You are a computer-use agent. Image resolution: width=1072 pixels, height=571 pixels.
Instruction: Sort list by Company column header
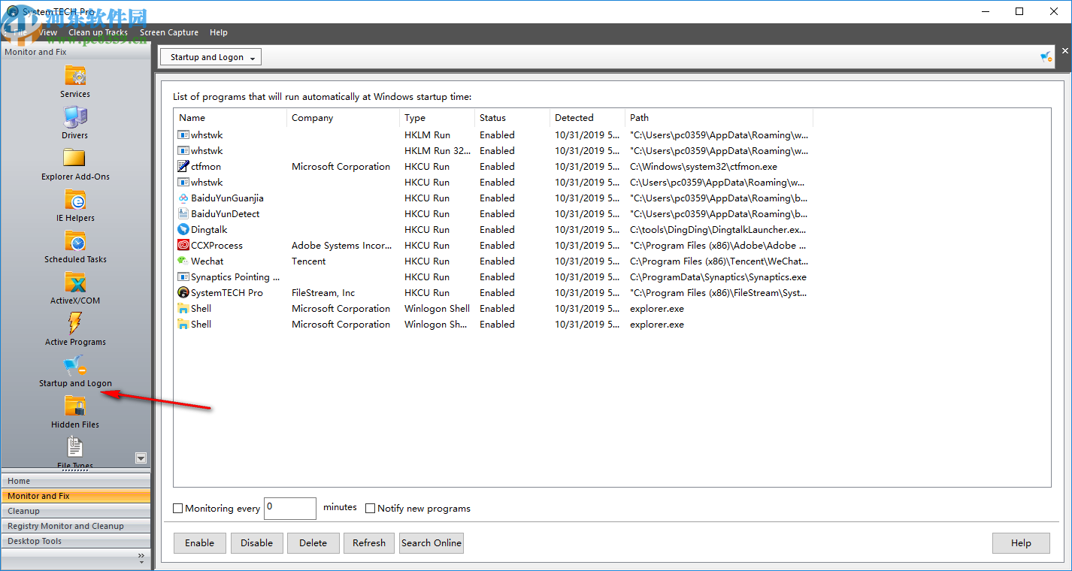[343, 118]
